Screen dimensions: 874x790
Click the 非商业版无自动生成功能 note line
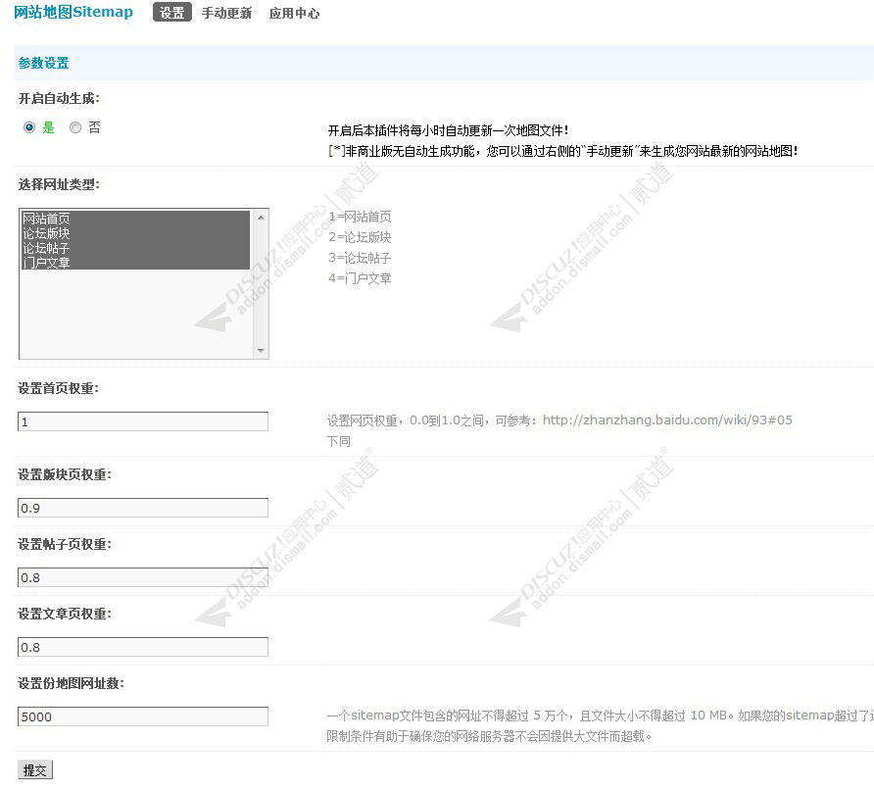563,151
